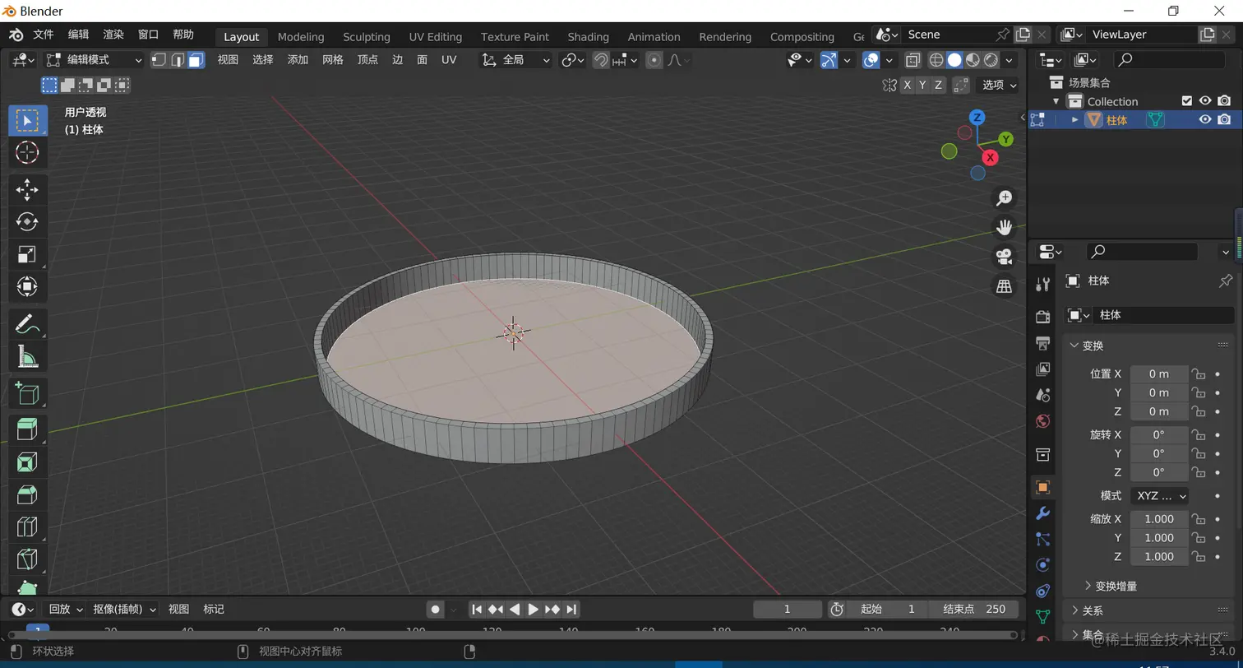
Task: Switch to the Shading workspace tab
Action: tap(588, 37)
